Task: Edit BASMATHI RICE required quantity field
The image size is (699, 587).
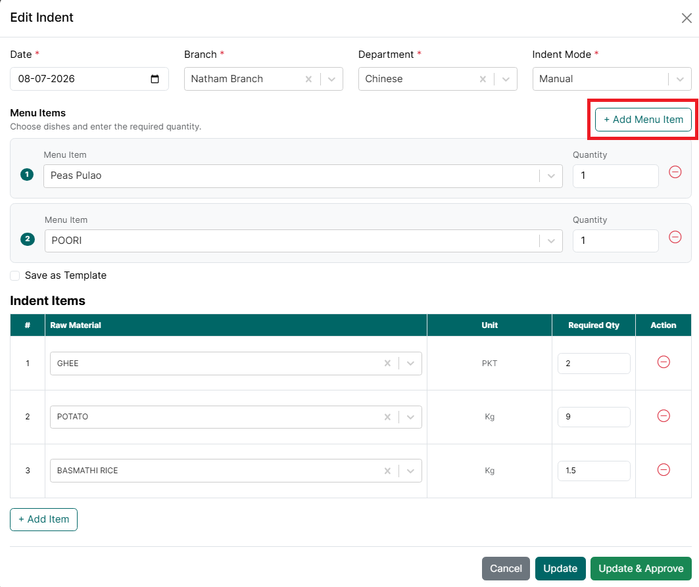Action: [x=594, y=471]
